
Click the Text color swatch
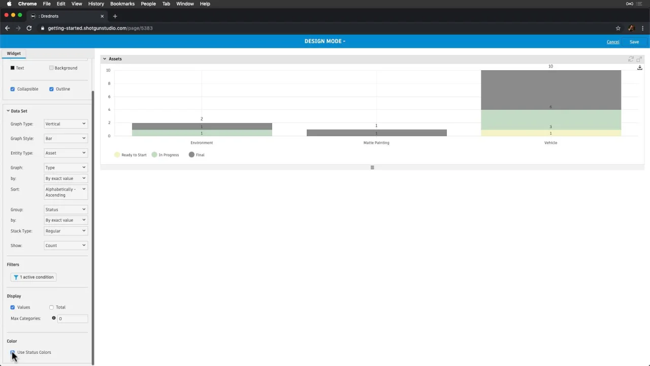[13, 68]
